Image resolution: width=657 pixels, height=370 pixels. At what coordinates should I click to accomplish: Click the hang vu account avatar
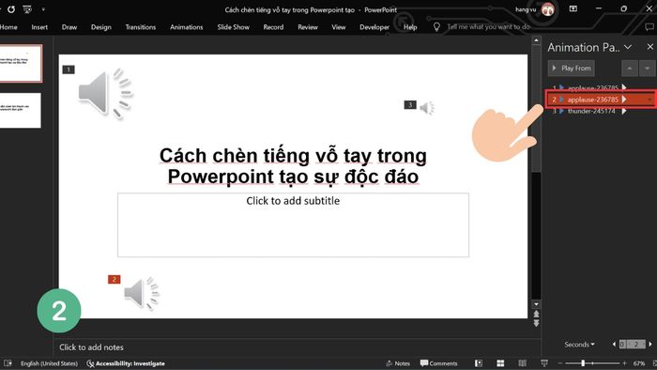coord(547,9)
